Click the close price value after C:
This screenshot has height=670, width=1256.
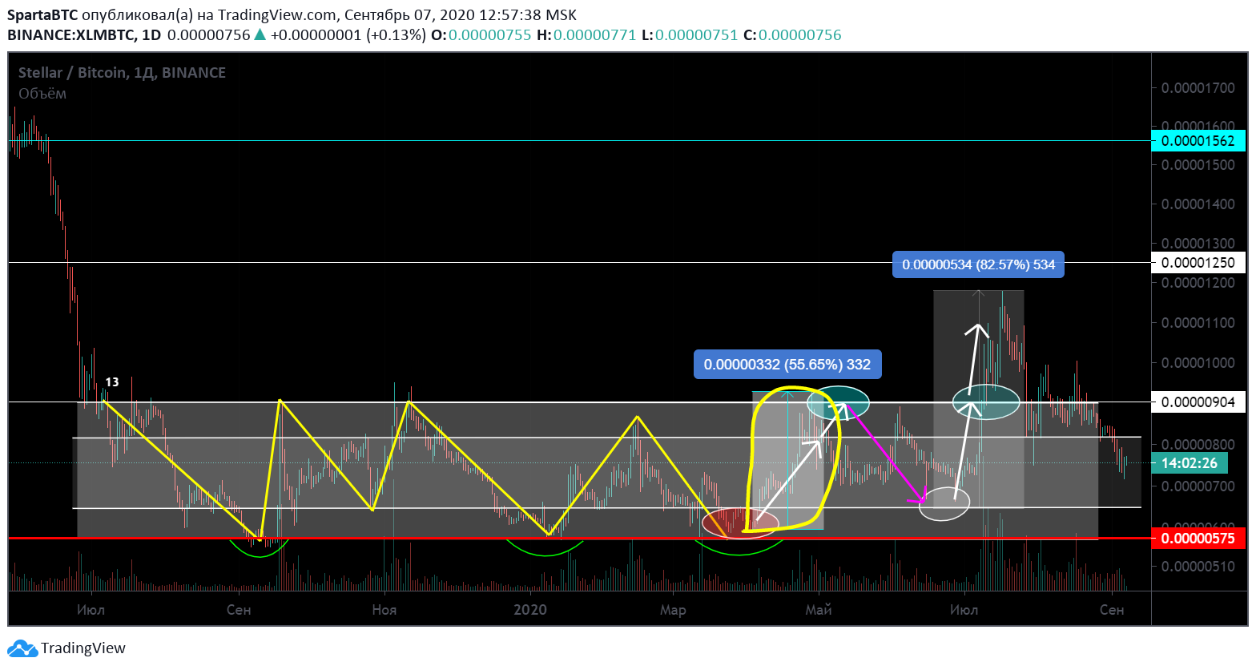(x=800, y=35)
